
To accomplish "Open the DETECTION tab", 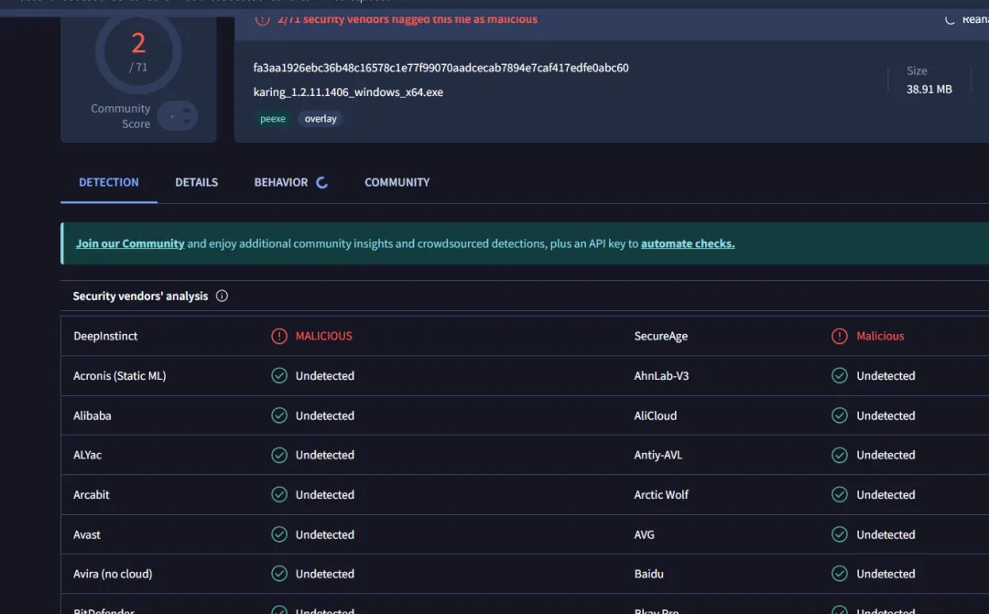I will (108, 182).
